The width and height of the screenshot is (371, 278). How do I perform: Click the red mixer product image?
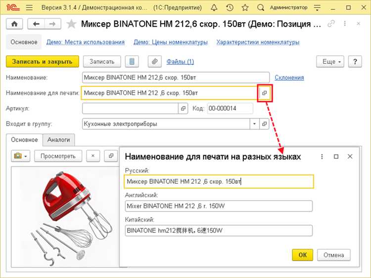(x=71, y=217)
